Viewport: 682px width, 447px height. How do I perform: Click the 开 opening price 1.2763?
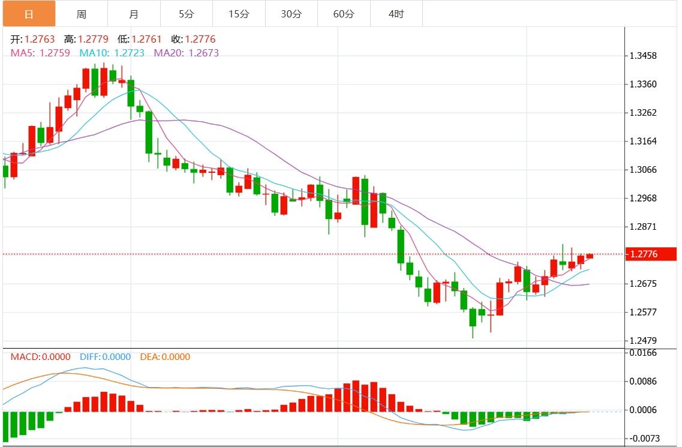(x=39, y=40)
